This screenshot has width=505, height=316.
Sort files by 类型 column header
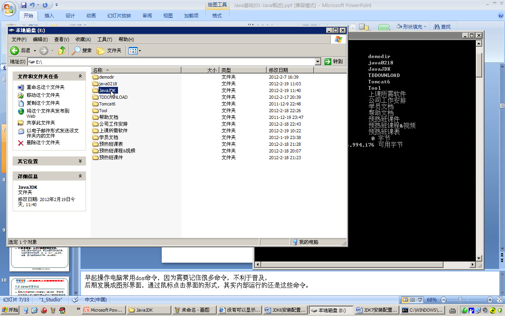(x=243, y=70)
